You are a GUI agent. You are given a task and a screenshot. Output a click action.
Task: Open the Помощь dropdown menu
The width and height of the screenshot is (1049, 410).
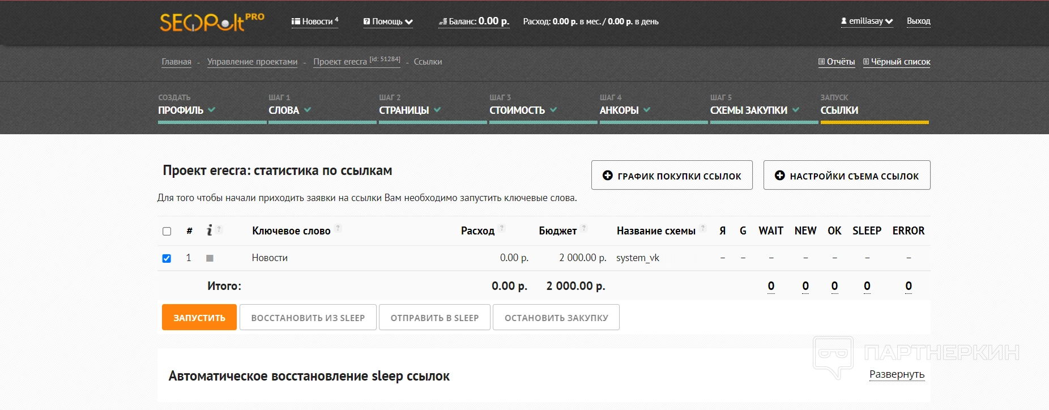pos(388,22)
